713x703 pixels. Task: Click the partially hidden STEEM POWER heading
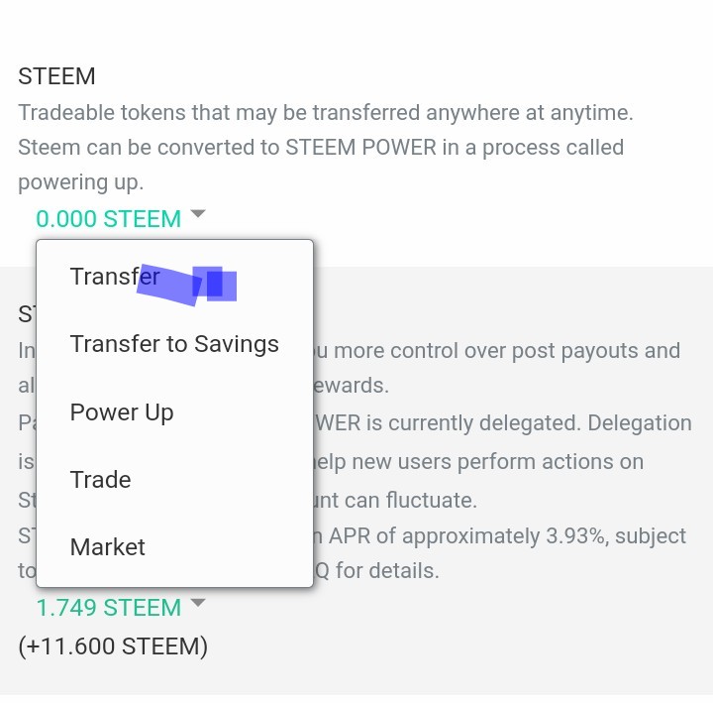click(x=26, y=314)
